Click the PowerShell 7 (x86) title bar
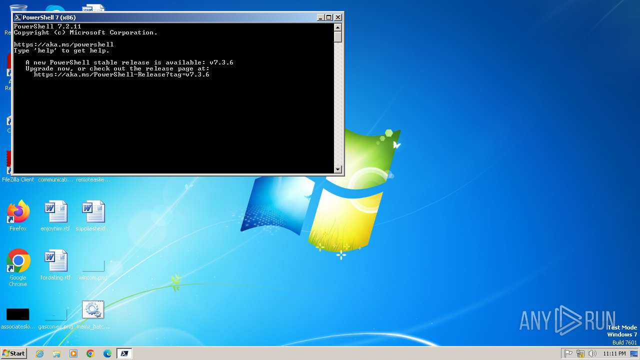This screenshot has height=360, width=640. (165, 17)
